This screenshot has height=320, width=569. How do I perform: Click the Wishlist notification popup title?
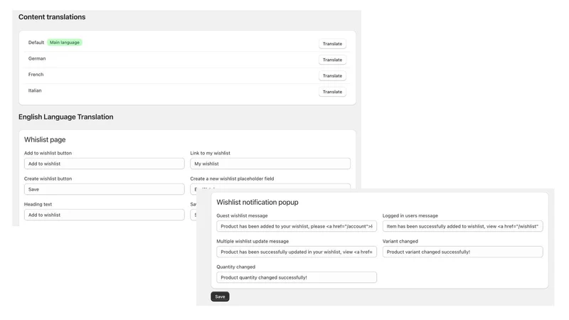[x=257, y=202]
